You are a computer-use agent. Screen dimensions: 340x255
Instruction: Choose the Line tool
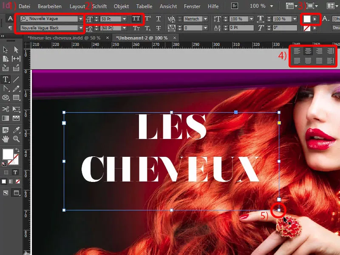(x=16, y=79)
